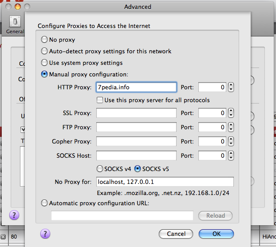276x247 pixels.
Task: Select the No proxy radio option
Action: tap(44, 40)
